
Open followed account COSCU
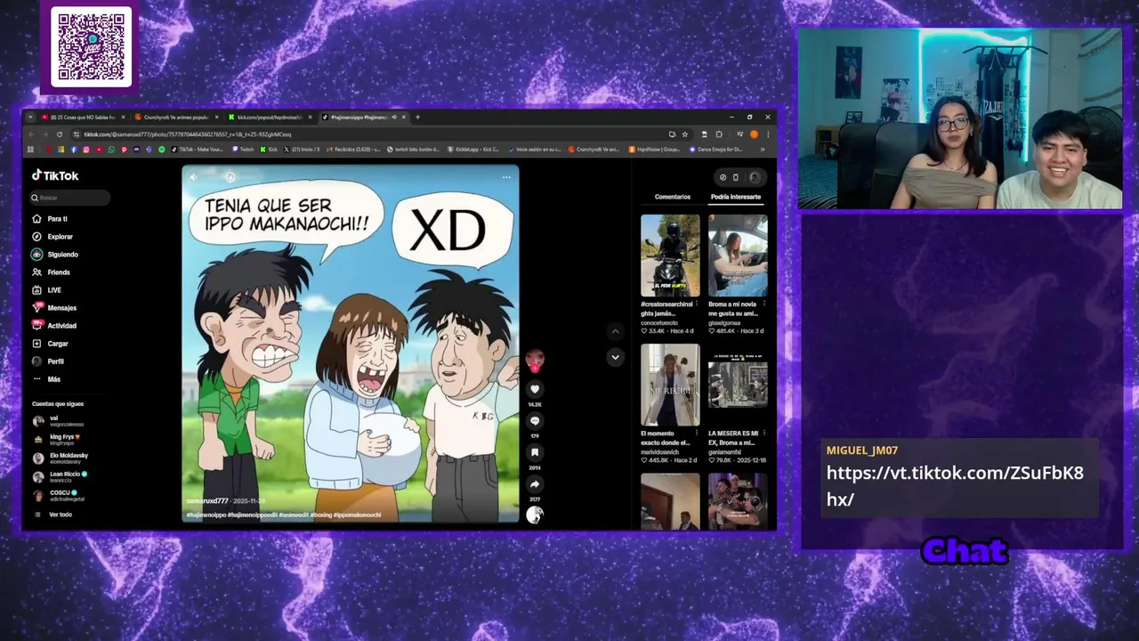click(58, 496)
